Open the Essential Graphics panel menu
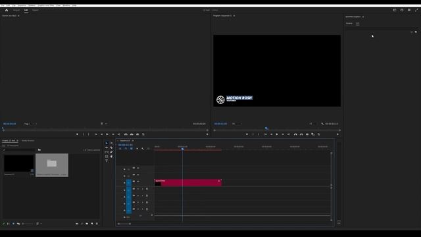 [x=363, y=16]
